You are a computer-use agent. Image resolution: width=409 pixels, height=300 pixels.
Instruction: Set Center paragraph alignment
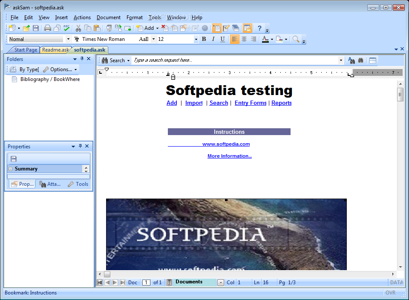pos(244,39)
